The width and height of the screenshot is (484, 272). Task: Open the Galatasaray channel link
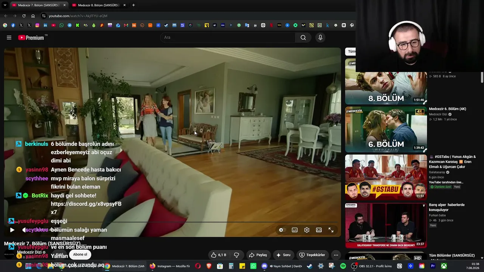(x=437, y=172)
